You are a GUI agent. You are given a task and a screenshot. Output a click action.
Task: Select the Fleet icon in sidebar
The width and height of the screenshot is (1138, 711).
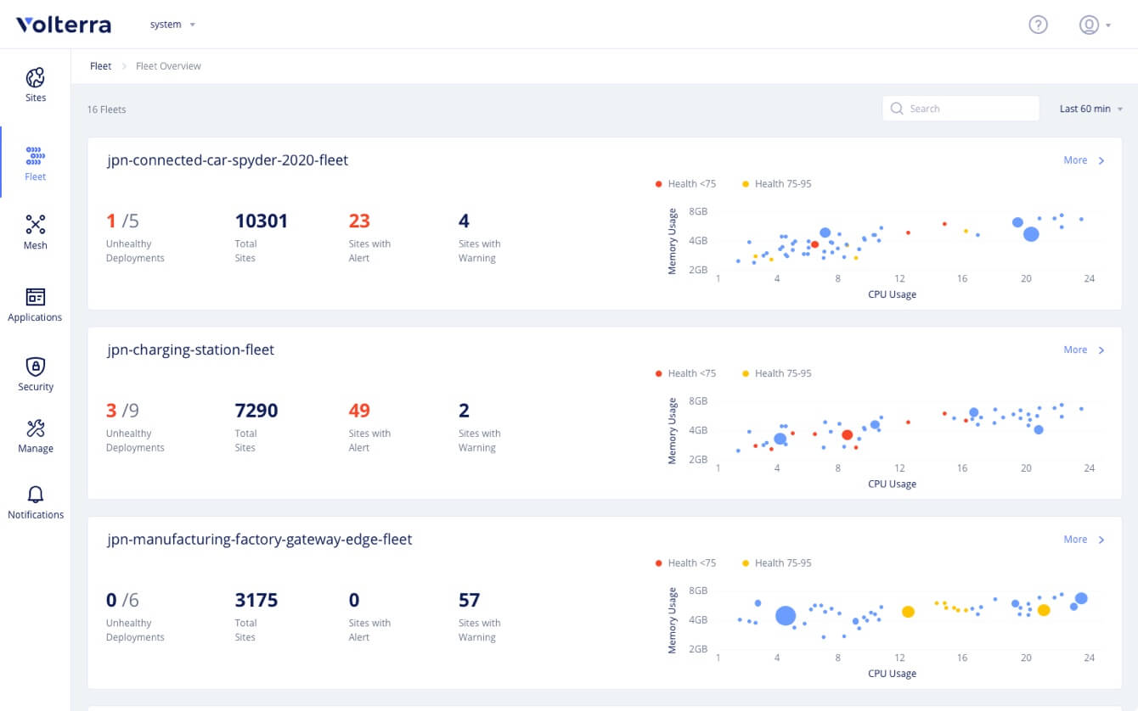pyautogui.click(x=35, y=156)
